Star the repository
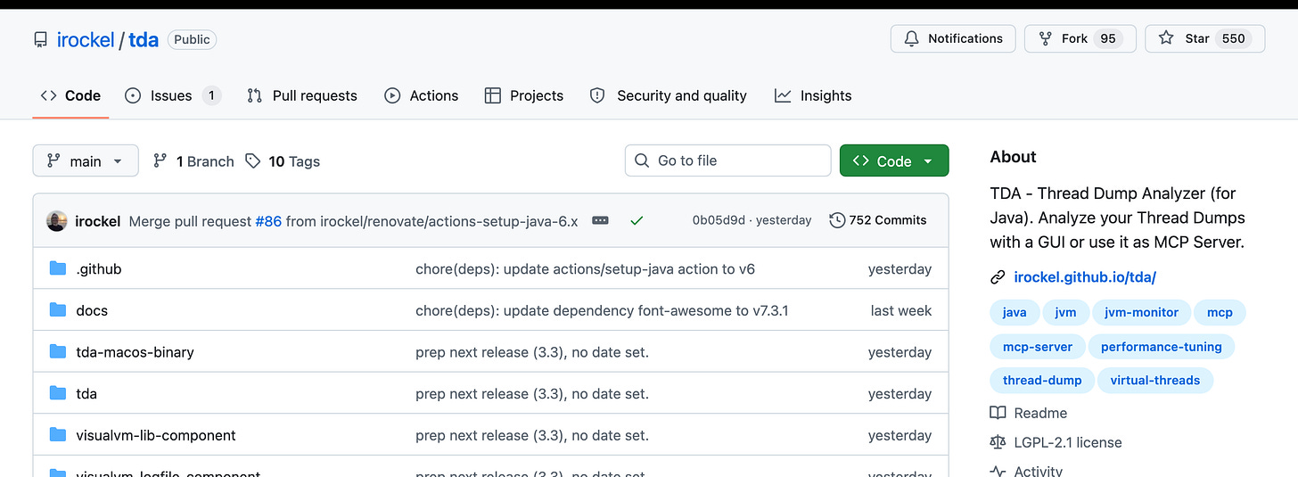This screenshot has height=477, width=1298. (1204, 38)
